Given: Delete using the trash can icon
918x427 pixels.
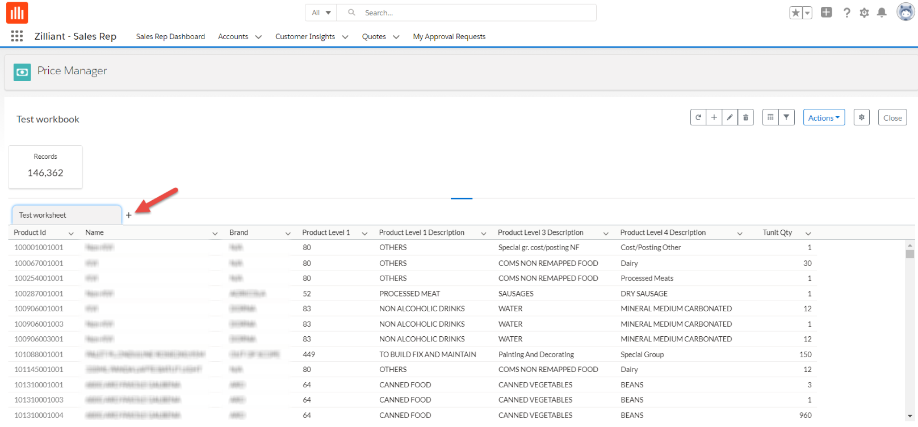Looking at the screenshot, I should pos(745,118).
